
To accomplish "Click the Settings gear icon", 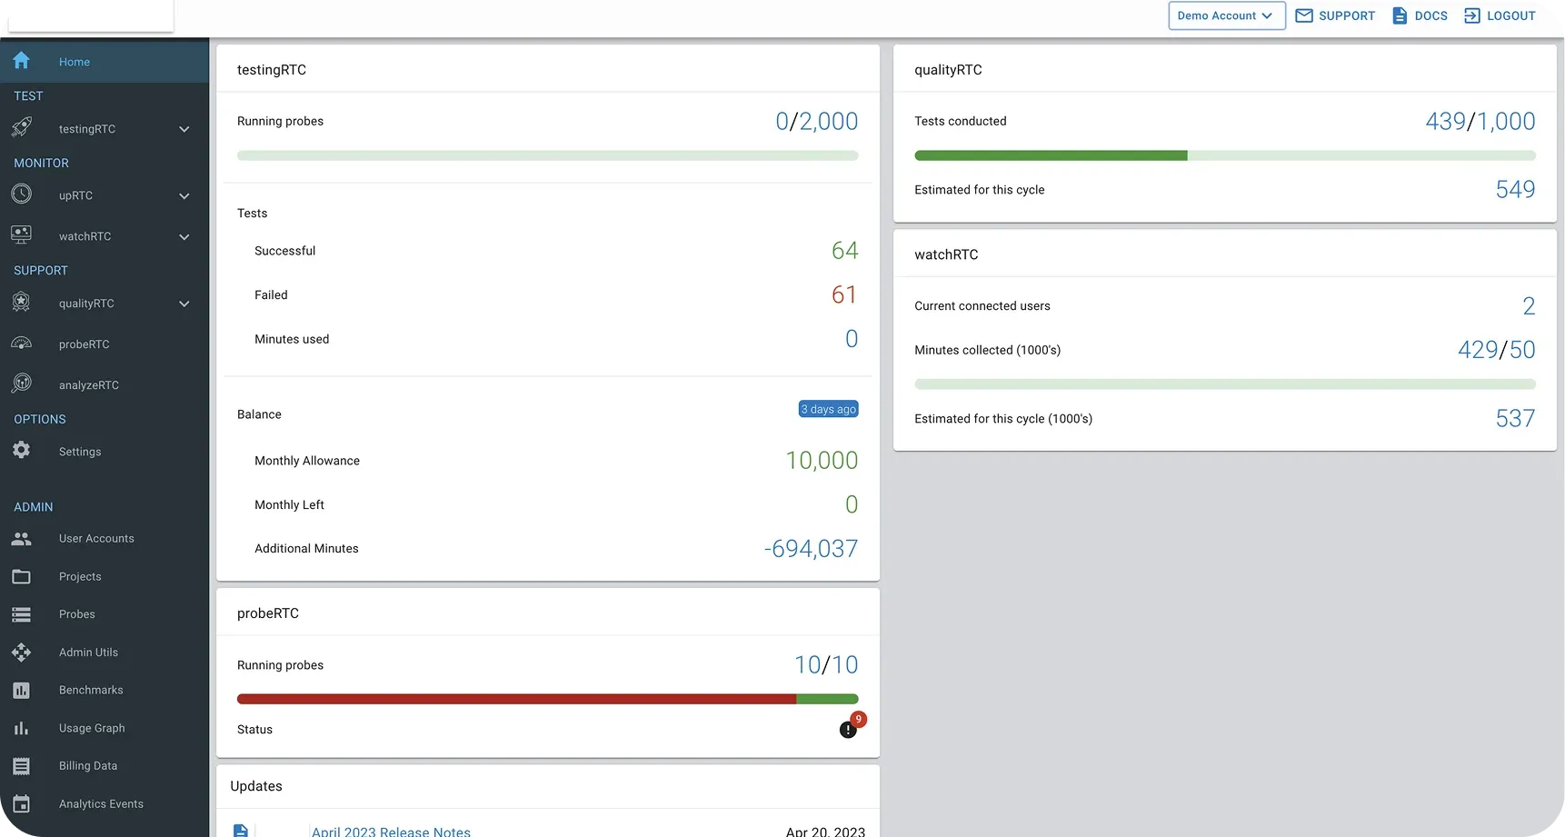I will coord(22,451).
